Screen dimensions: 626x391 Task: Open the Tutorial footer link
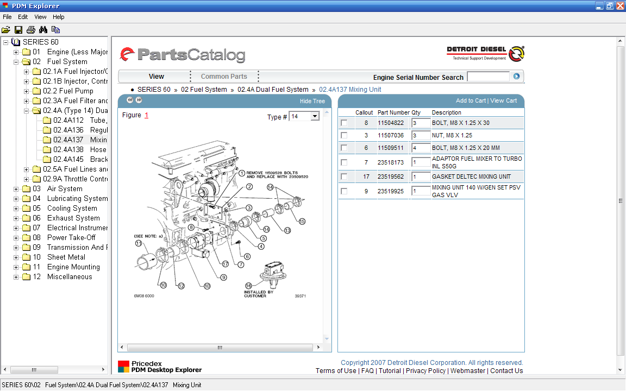[x=390, y=371]
